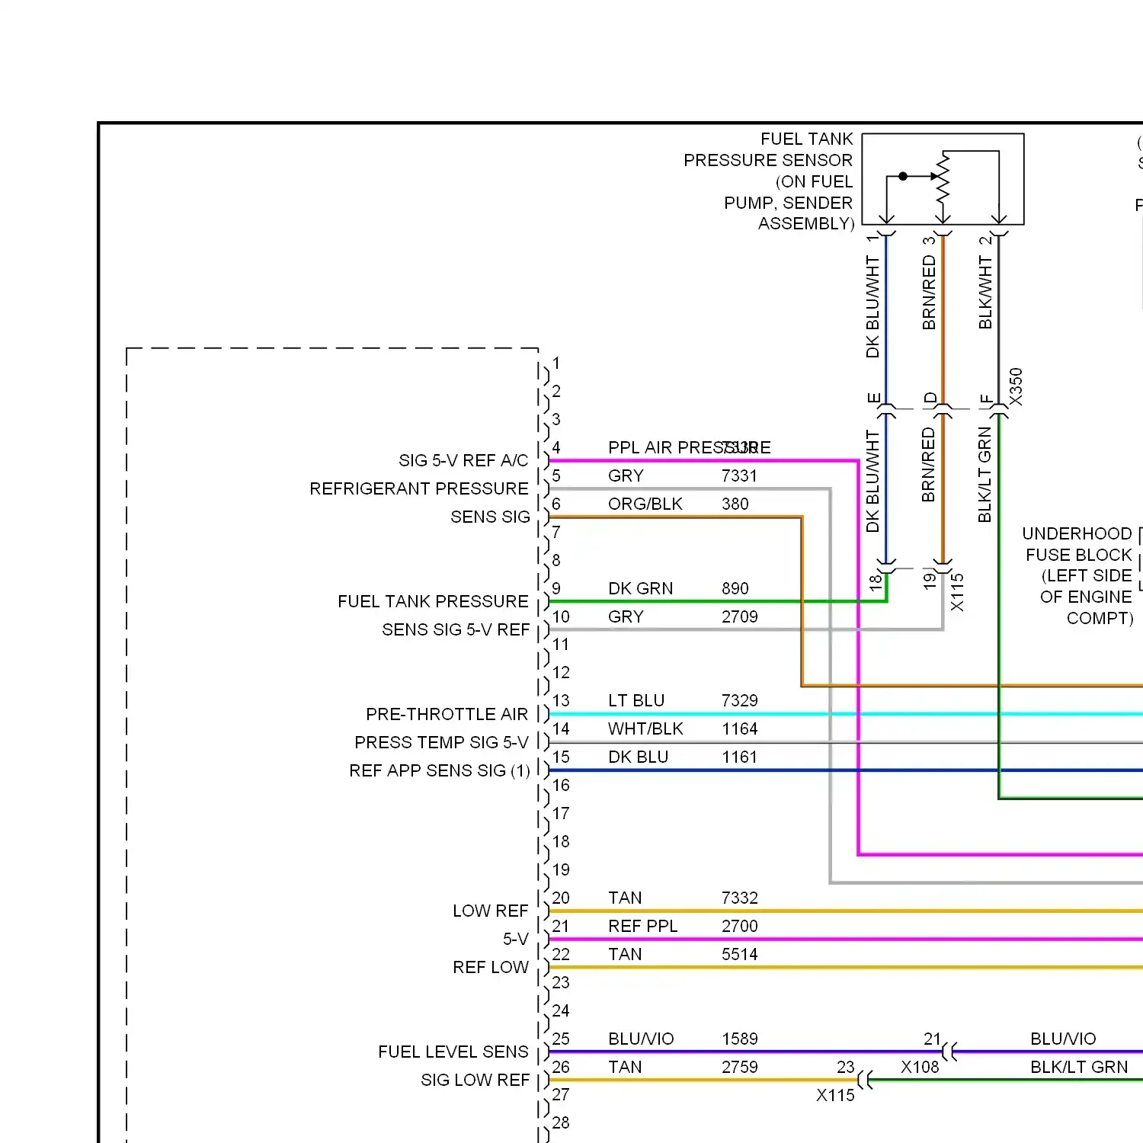1143x1143 pixels.
Task: Click the "PRESS TEMP SIG 5-V" label
Action: coord(441,742)
